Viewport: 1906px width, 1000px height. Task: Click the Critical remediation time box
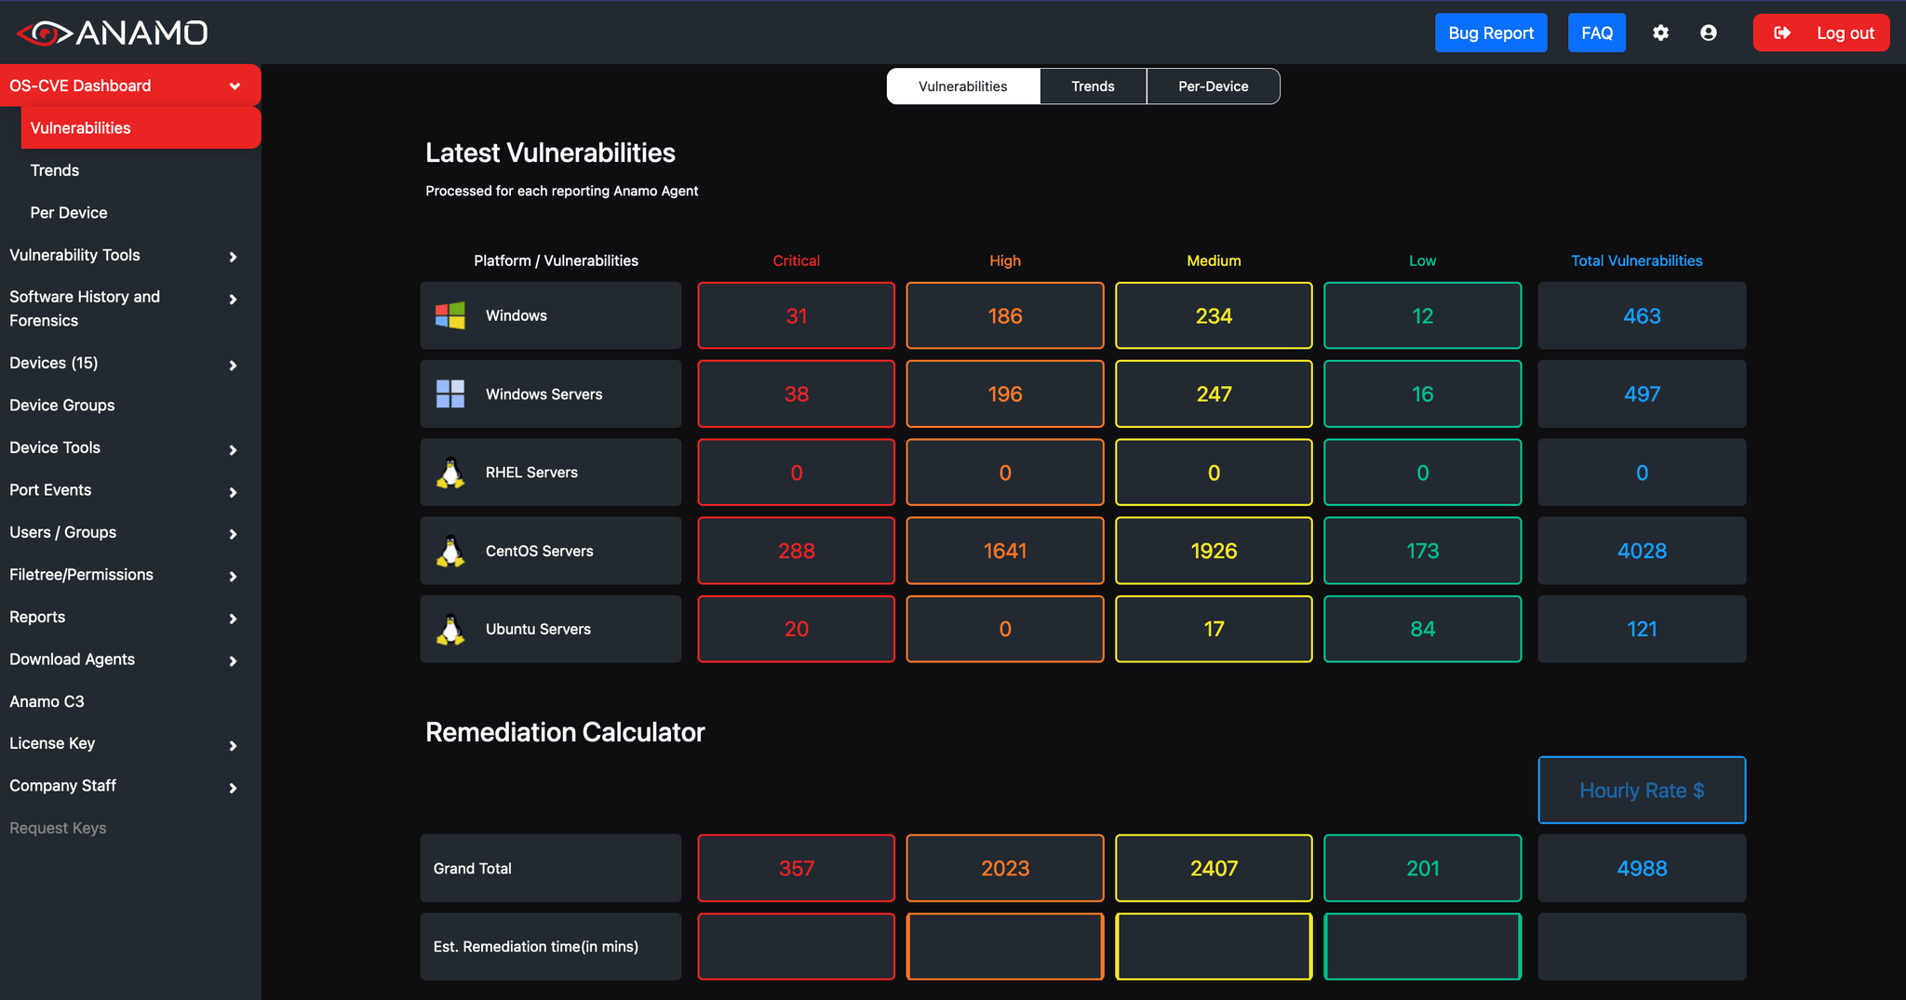pos(797,946)
